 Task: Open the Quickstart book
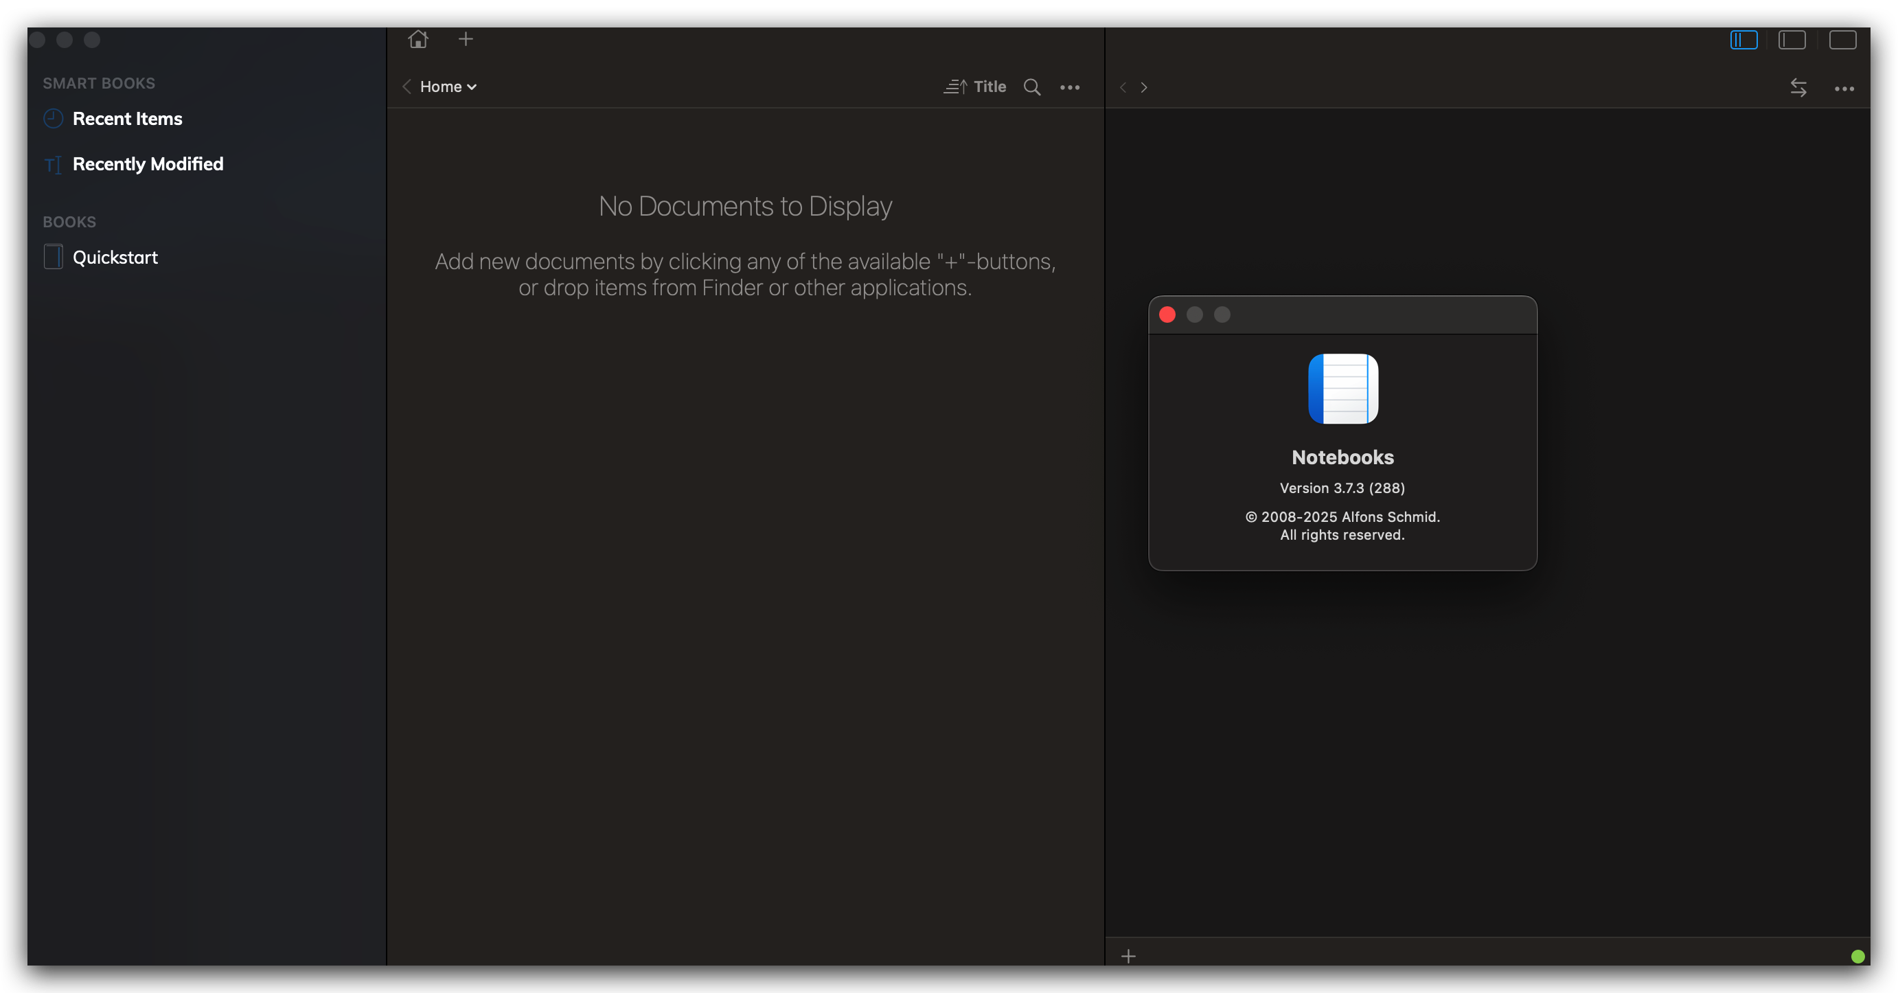tap(115, 257)
